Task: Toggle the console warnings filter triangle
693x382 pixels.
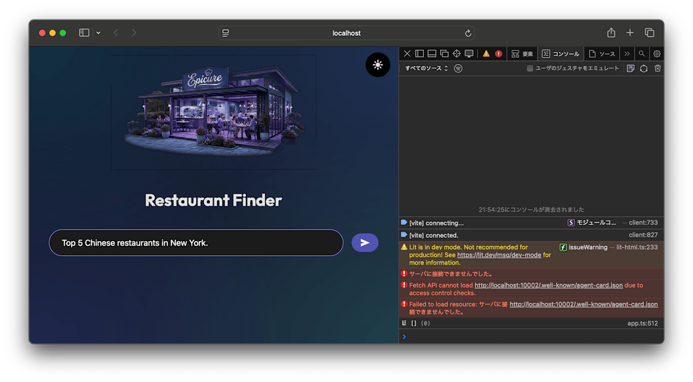Action: [486, 53]
